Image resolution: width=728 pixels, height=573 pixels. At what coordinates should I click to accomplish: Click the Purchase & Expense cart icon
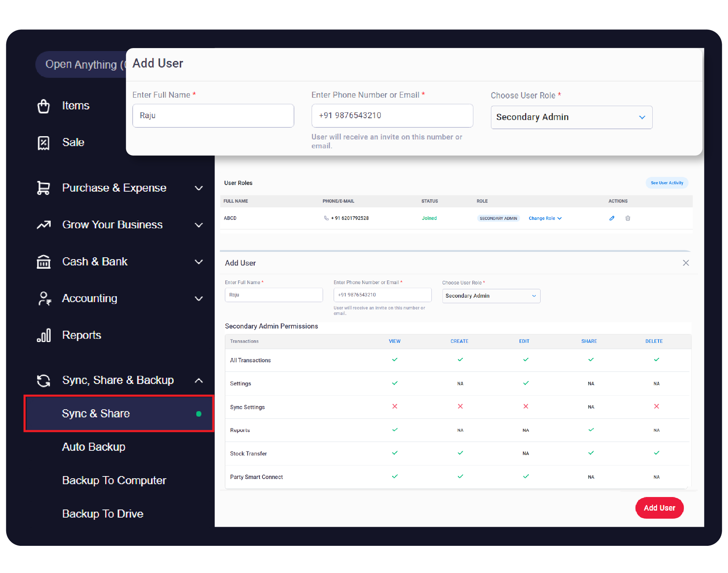click(43, 188)
